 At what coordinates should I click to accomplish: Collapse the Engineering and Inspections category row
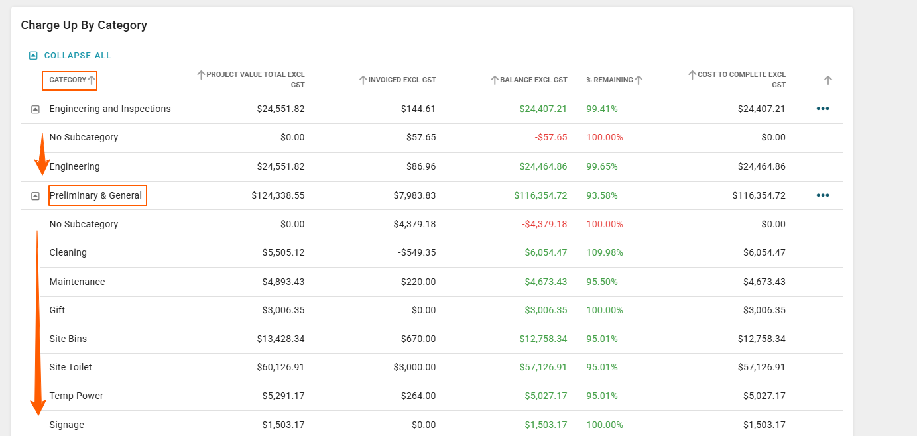pos(36,109)
